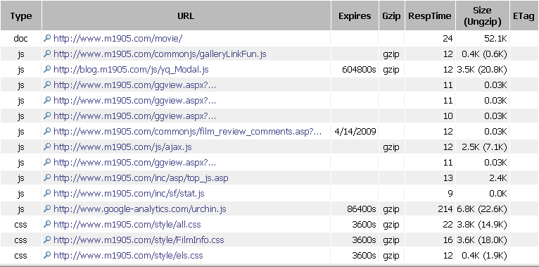Open the inc/asp/top_js.asp link
This screenshot has width=539, height=267.
click(141, 178)
